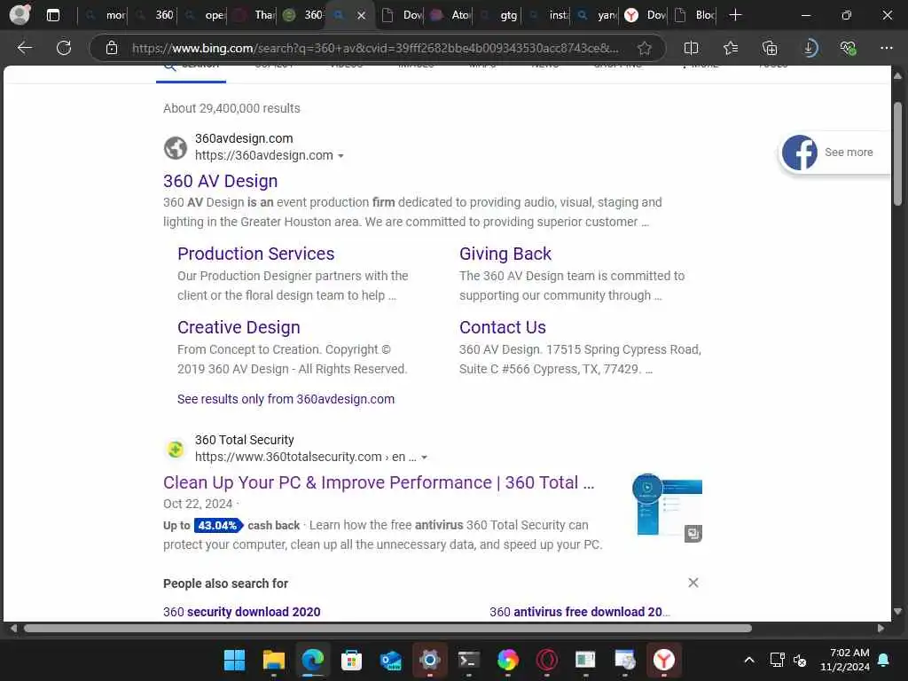This screenshot has height=681, width=908.
Task: Click the scroll right arrow
Action: 881,629
